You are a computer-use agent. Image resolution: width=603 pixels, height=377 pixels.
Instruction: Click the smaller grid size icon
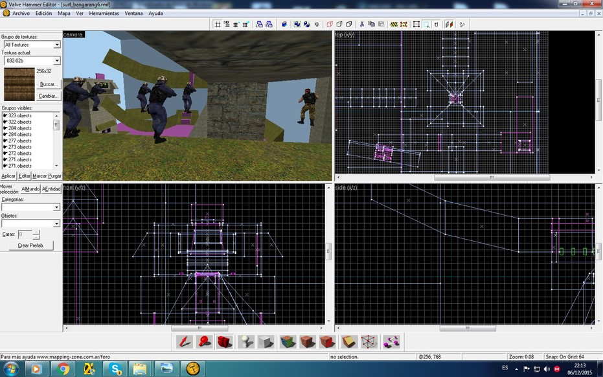(236, 24)
